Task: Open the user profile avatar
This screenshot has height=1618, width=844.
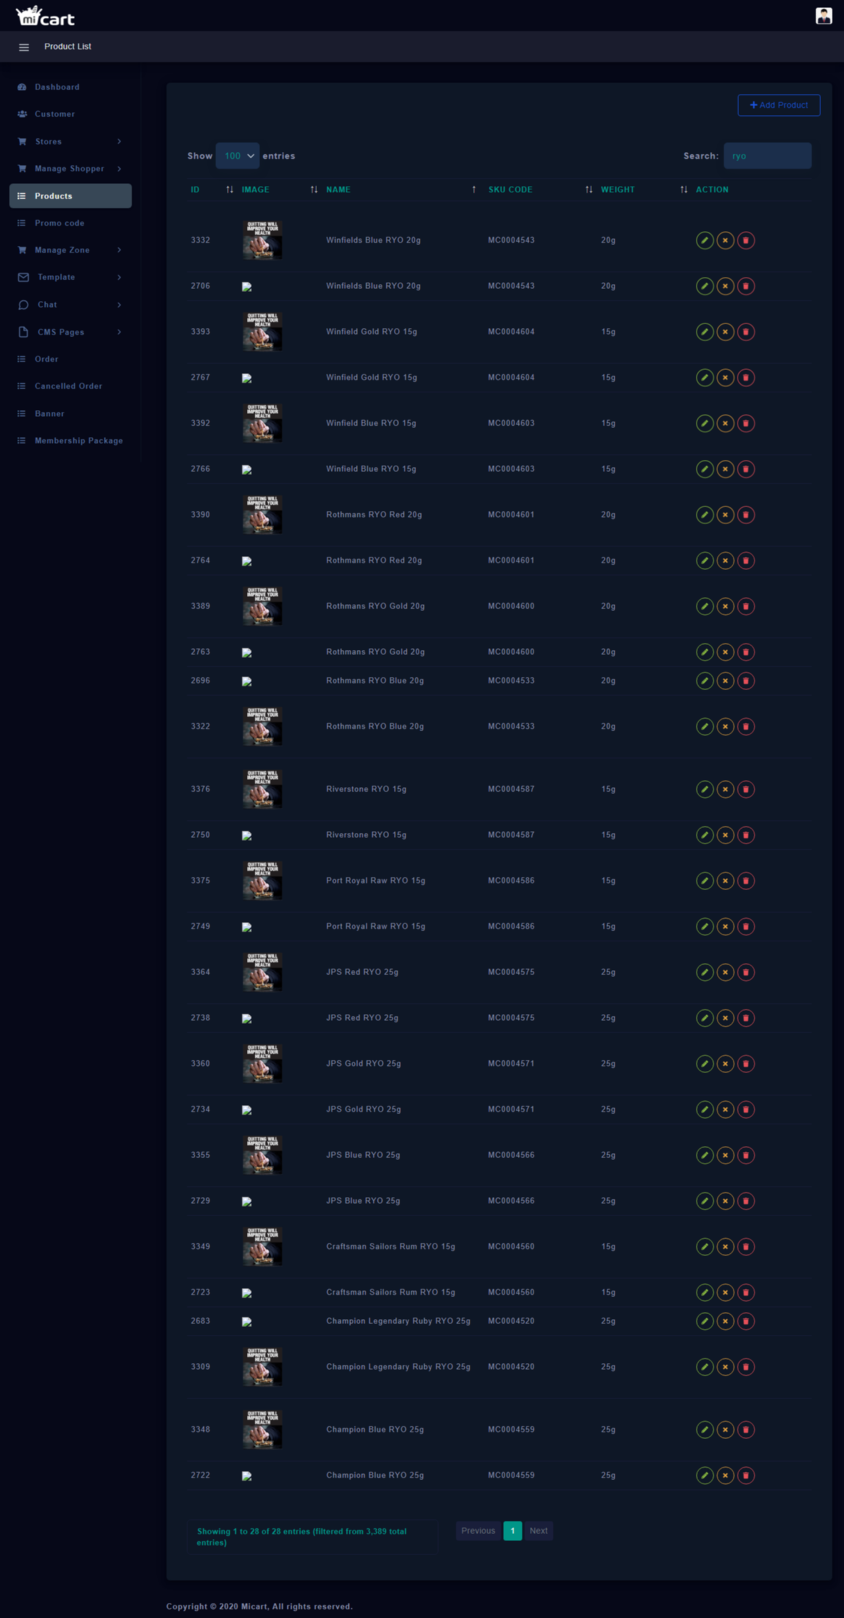Action: pos(823,16)
